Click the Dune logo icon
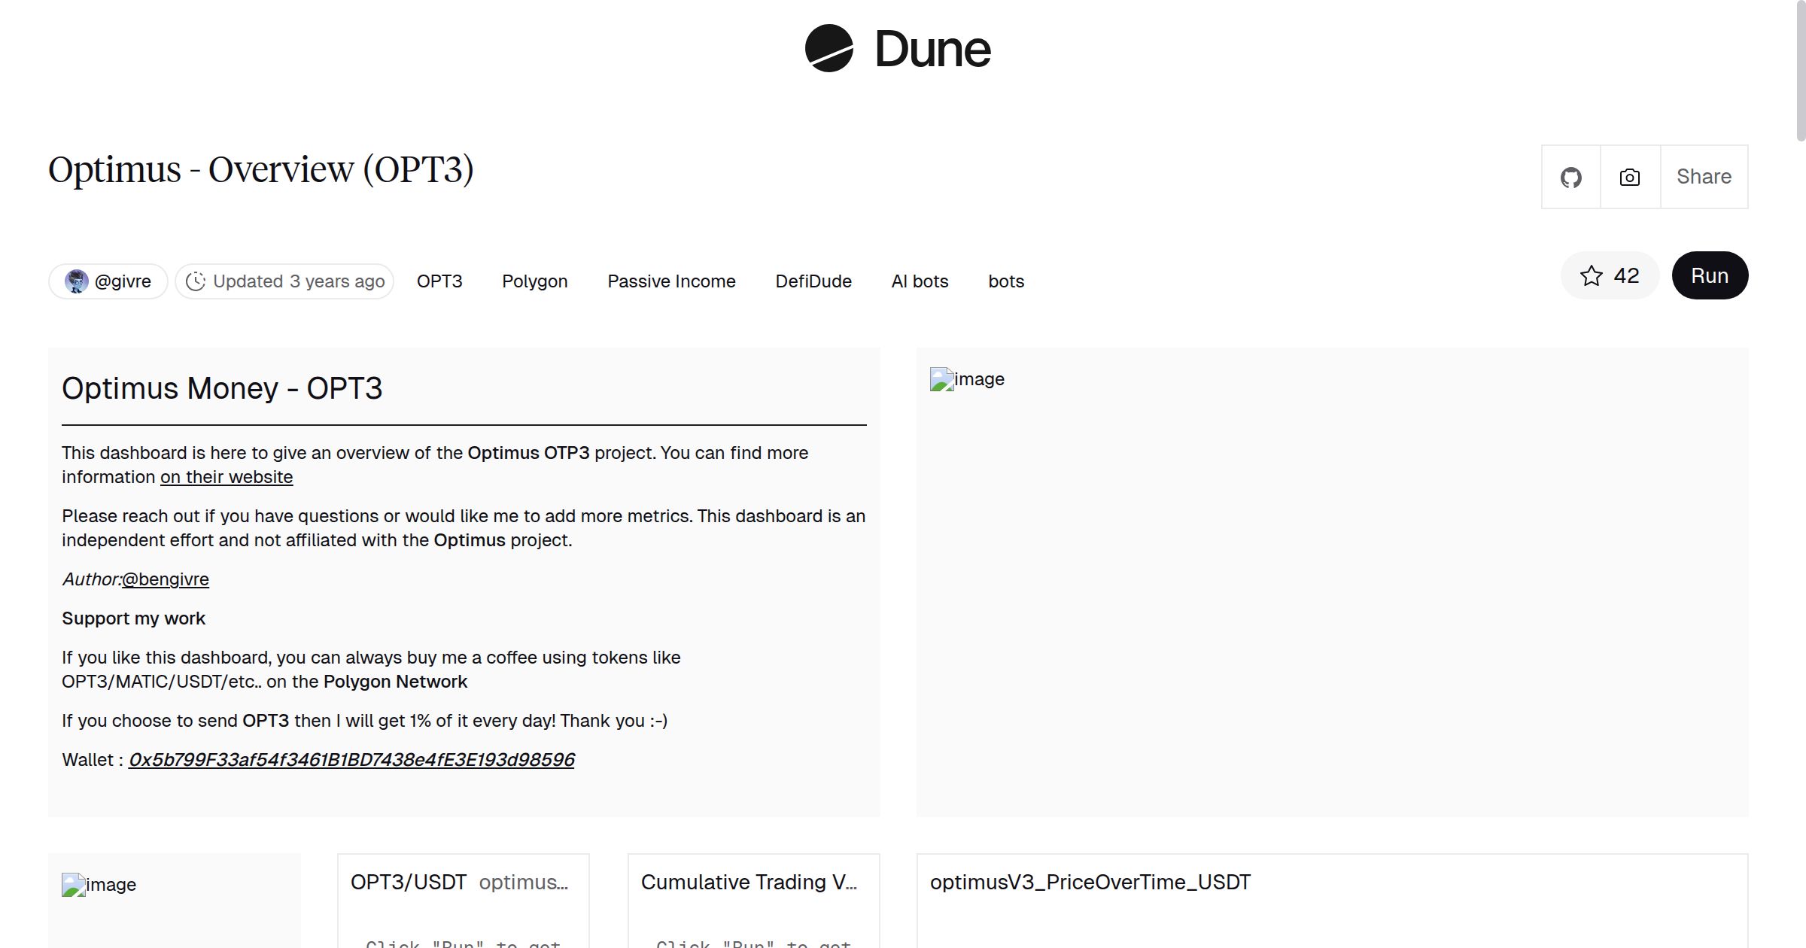 (829, 48)
